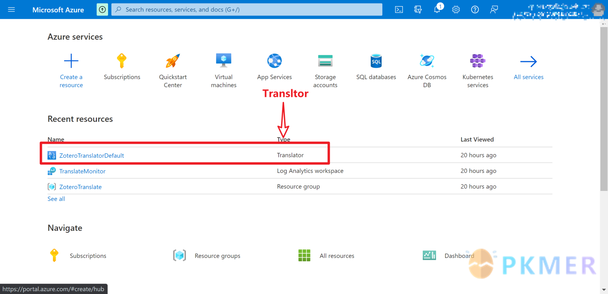The height and width of the screenshot is (294, 608).
Task: Click 20 hours ago in ZoteroTranslatorDefault row
Action: [x=478, y=155]
